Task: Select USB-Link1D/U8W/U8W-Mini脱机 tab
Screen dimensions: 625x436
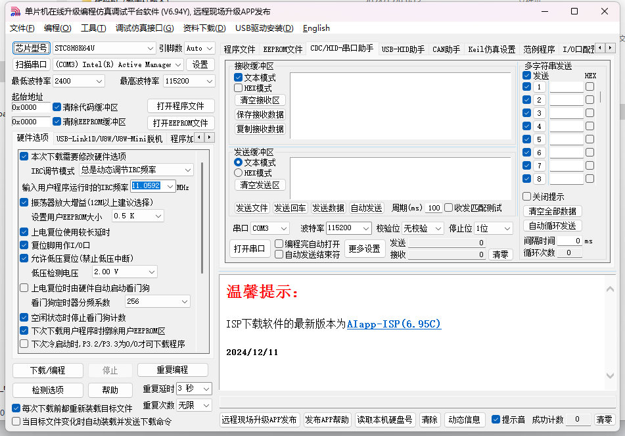Action: click(x=109, y=138)
